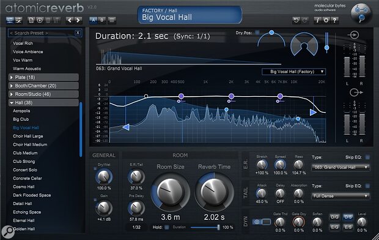
Task: Go to the next preset arrow
Action: (x=78, y=20)
